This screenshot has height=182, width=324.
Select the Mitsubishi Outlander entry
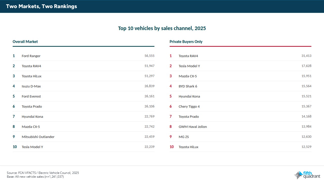pos(38,137)
